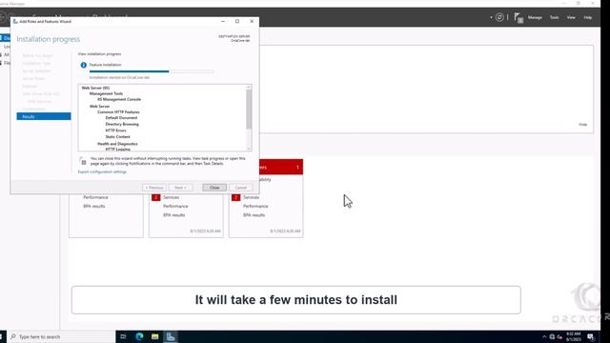Click 'IIS Management Console' in the list
Viewport: 610px width, 343px height.
tap(119, 99)
